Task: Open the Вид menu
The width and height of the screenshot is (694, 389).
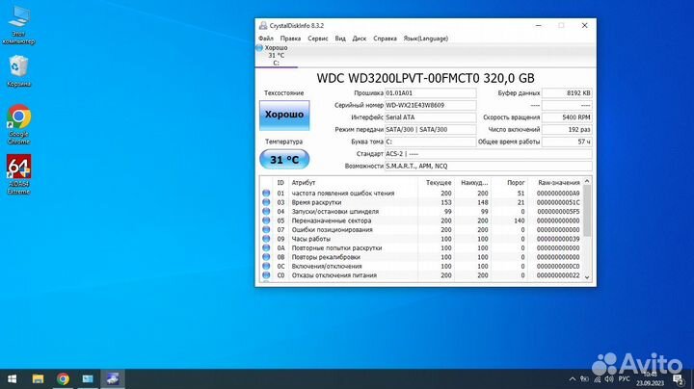Action: (x=340, y=39)
